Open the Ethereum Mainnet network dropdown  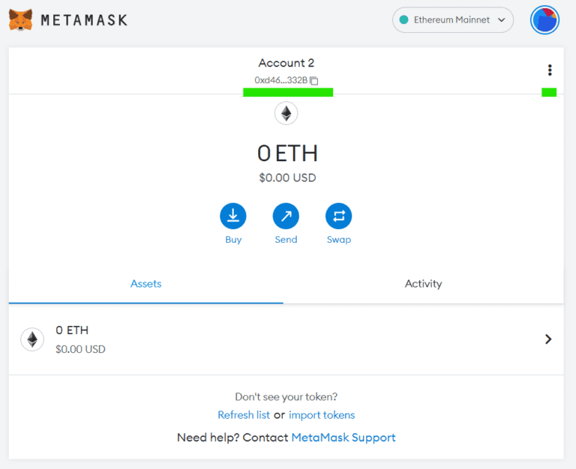[452, 19]
